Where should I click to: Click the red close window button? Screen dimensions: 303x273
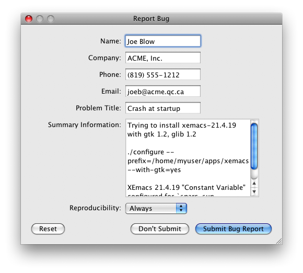click(x=29, y=19)
